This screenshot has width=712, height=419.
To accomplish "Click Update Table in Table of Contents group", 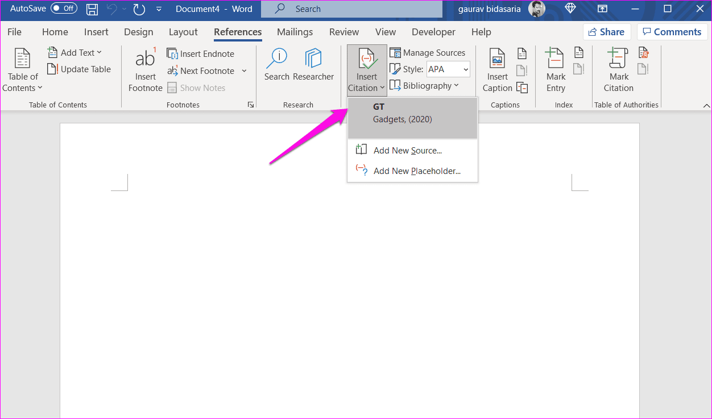I will pyautogui.click(x=79, y=69).
